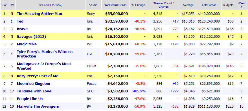Select To Rome with Love title
248x111 pixels.
(34, 91)
